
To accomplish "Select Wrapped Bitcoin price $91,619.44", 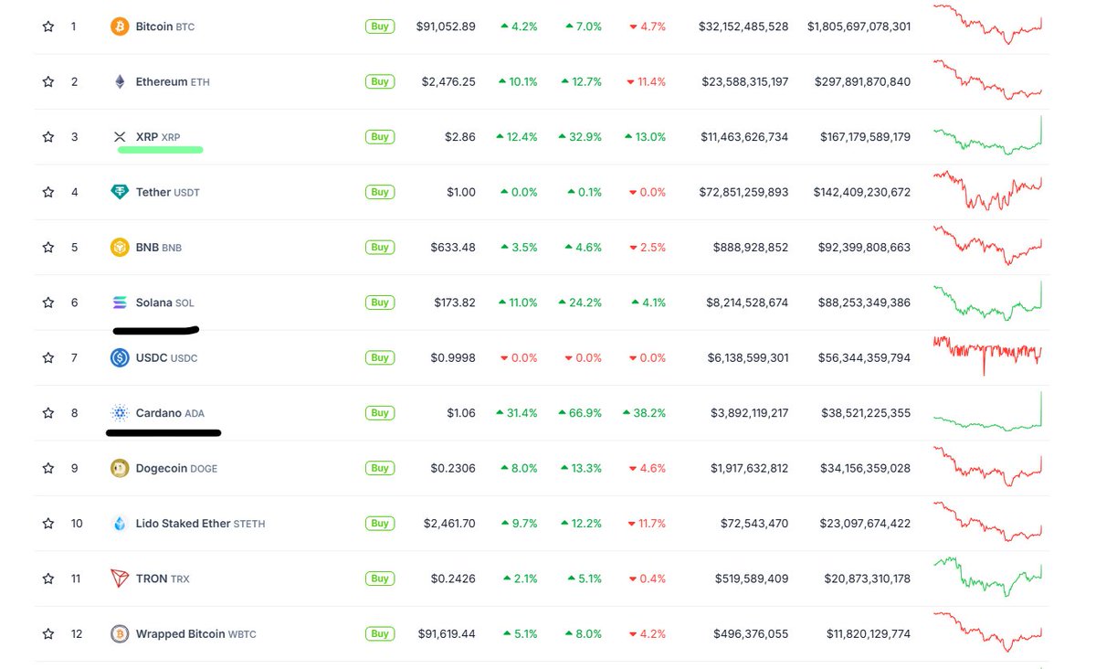I will tap(446, 633).
